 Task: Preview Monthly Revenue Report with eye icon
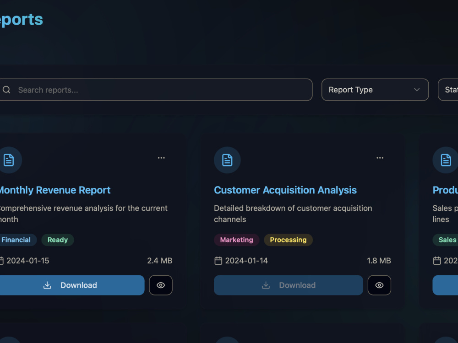pos(161,285)
